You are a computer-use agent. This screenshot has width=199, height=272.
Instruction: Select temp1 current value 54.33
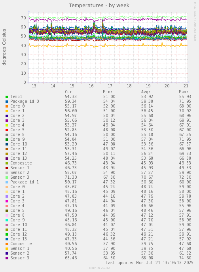[71, 96]
